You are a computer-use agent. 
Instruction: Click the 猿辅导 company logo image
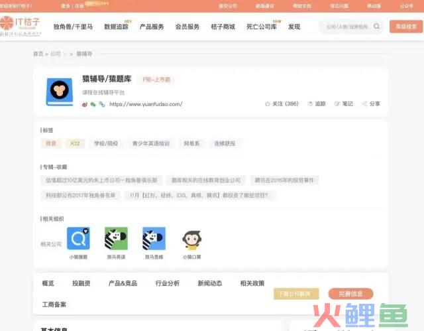(60, 92)
